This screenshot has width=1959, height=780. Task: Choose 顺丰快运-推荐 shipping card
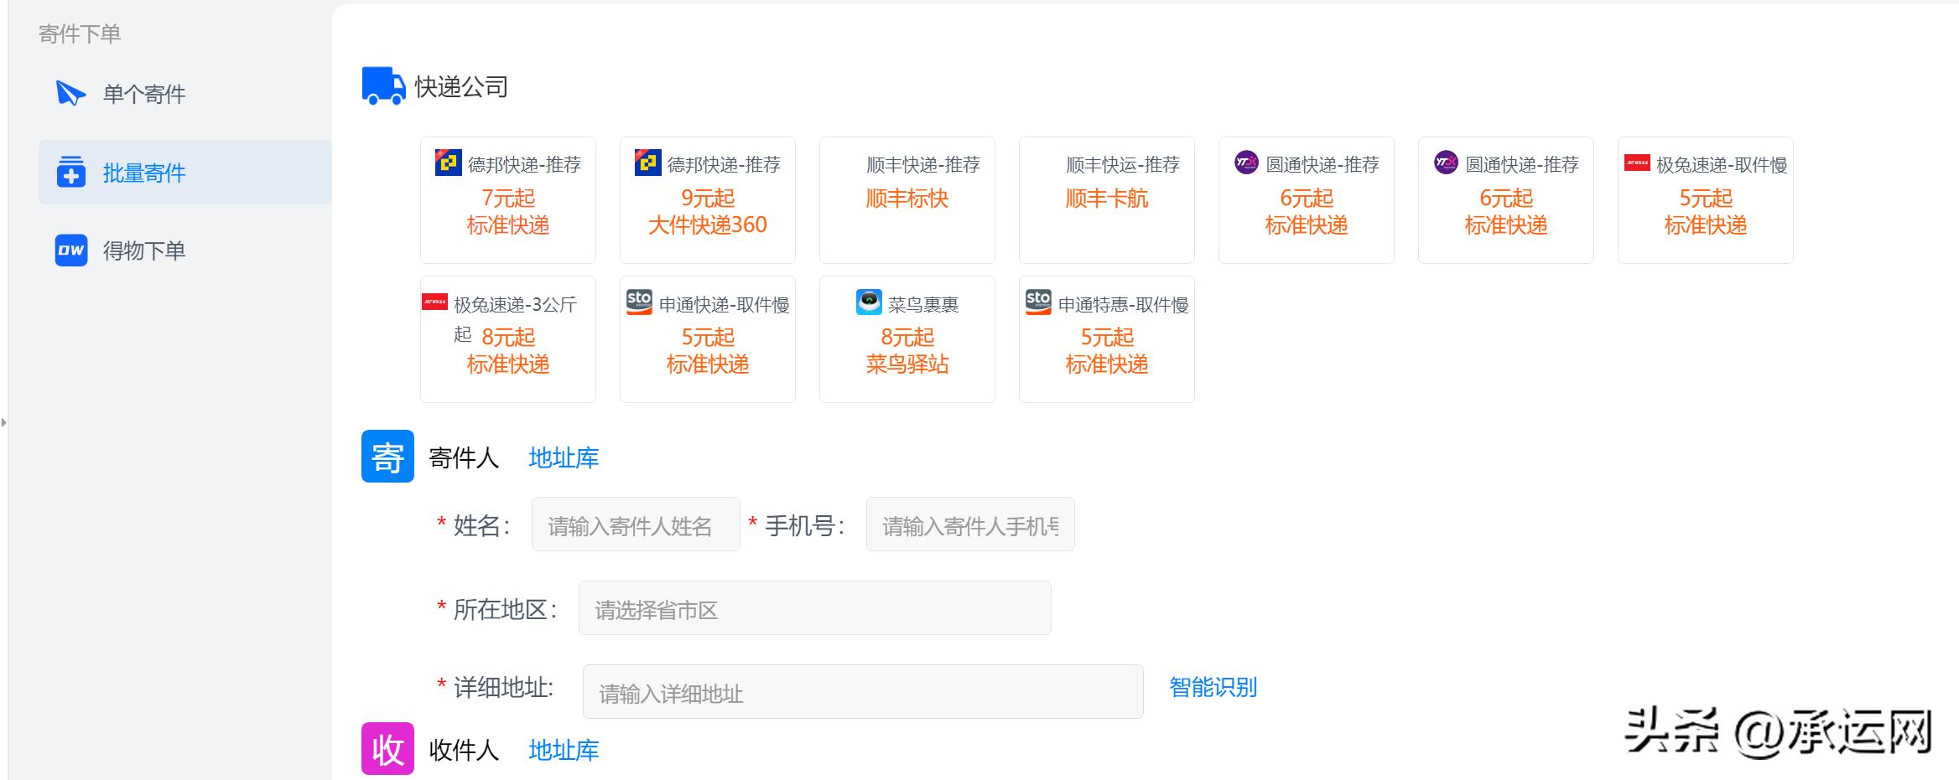(x=1106, y=200)
